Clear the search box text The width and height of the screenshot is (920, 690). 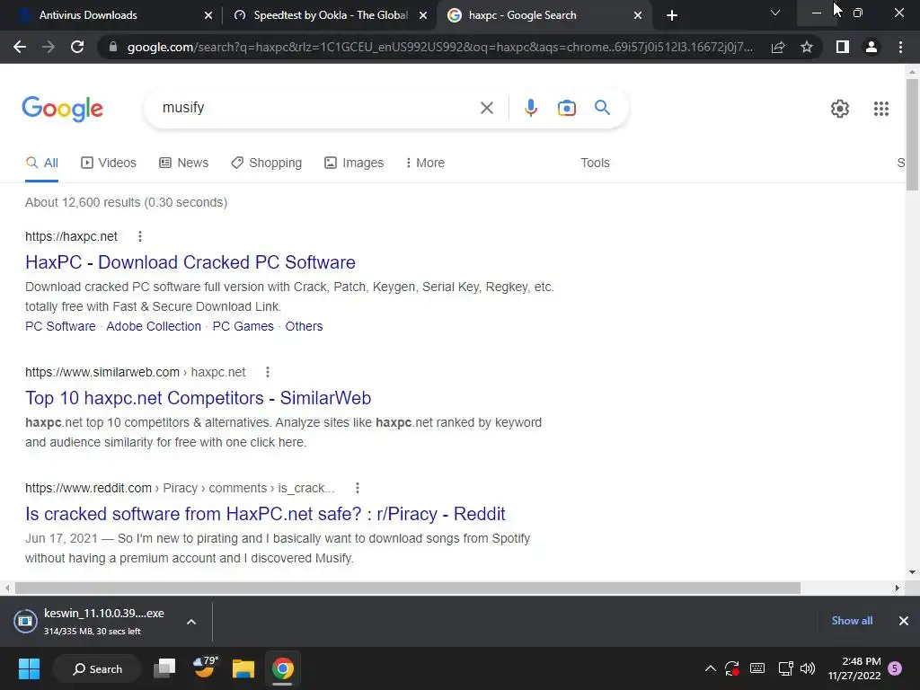(x=486, y=108)
